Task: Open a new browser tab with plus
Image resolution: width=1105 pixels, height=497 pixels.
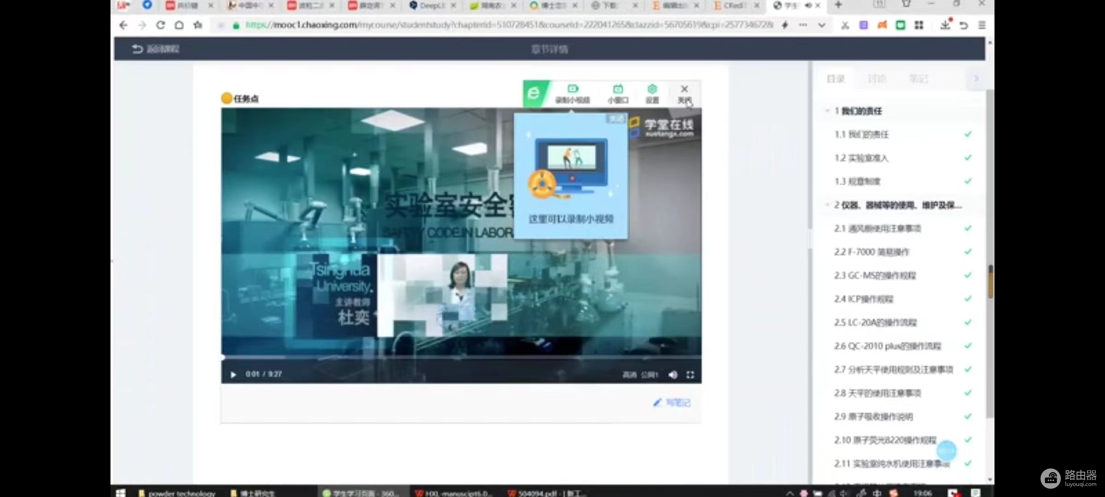Action: [838, 5]
